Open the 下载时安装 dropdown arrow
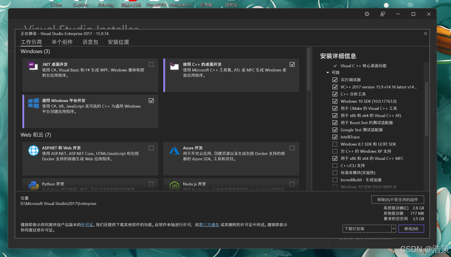The height and width of the screenshot is (257, 451). (394, 229)
